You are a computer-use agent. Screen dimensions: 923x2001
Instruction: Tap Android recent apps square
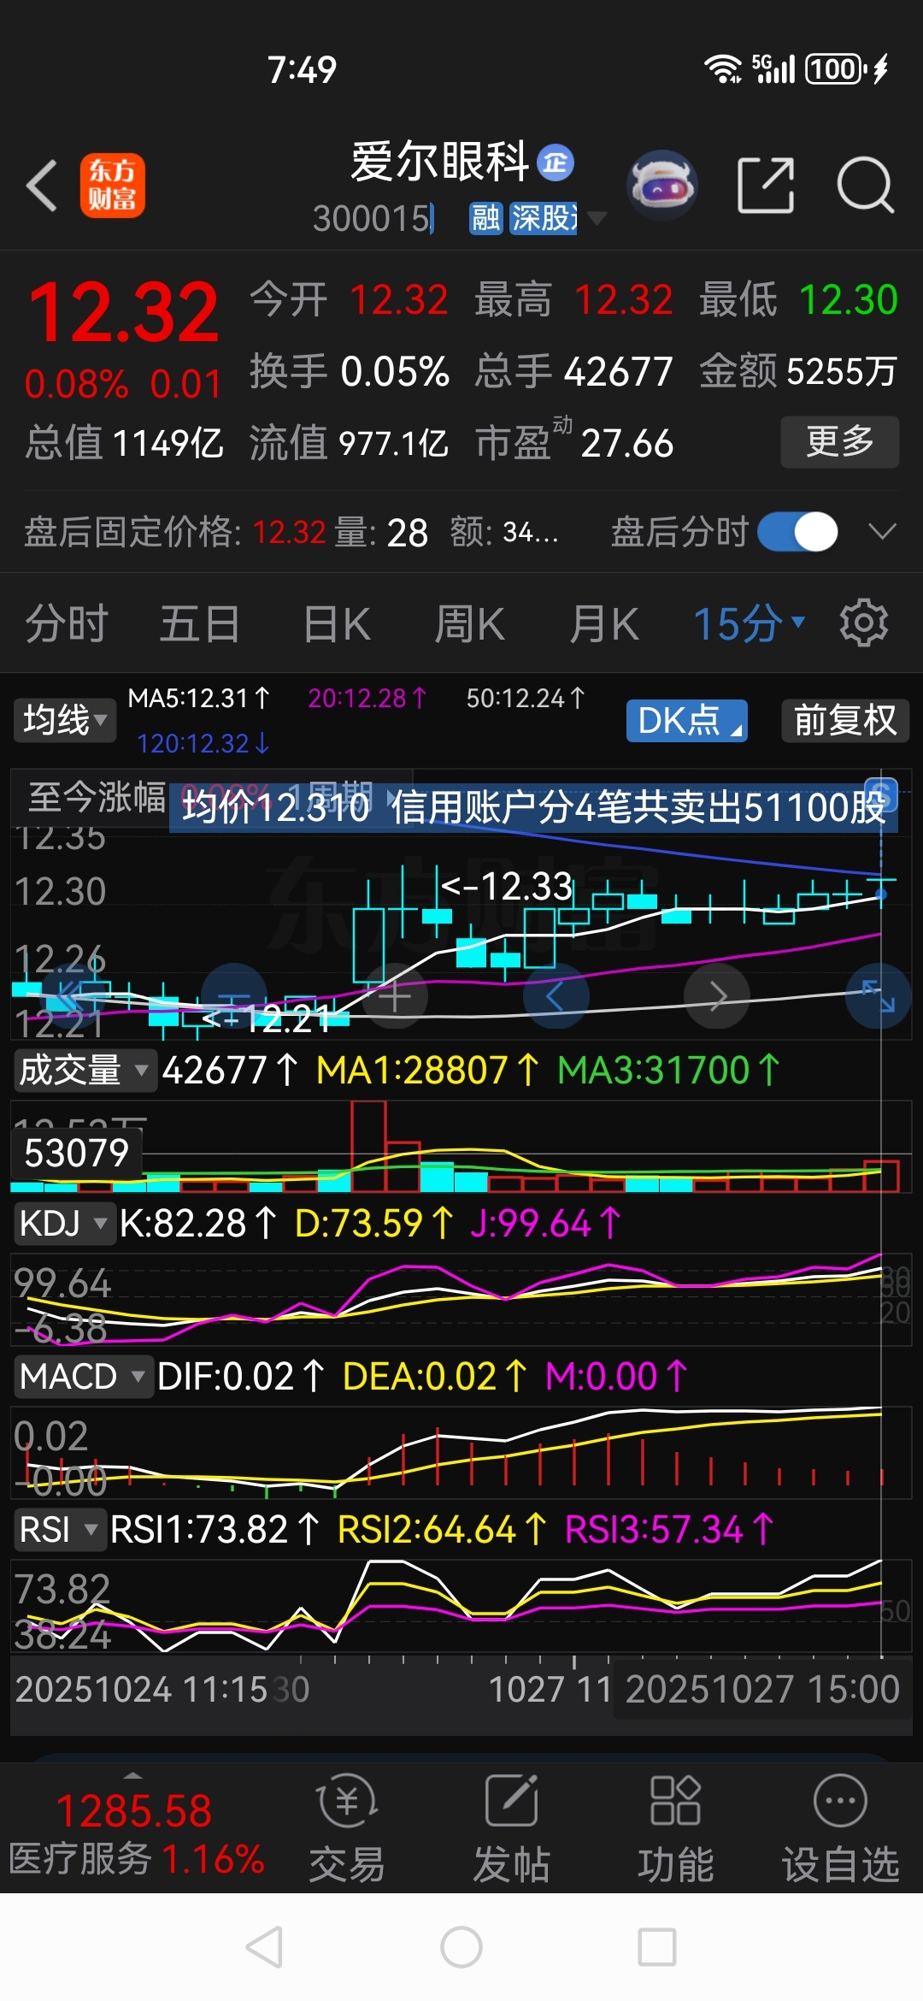pos(657,1947)
